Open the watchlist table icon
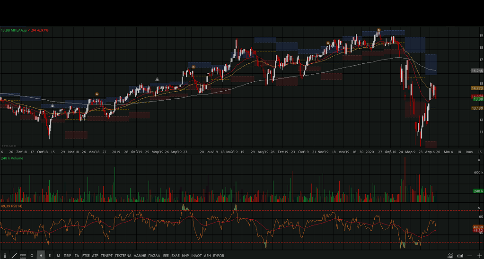 [23, 255]
